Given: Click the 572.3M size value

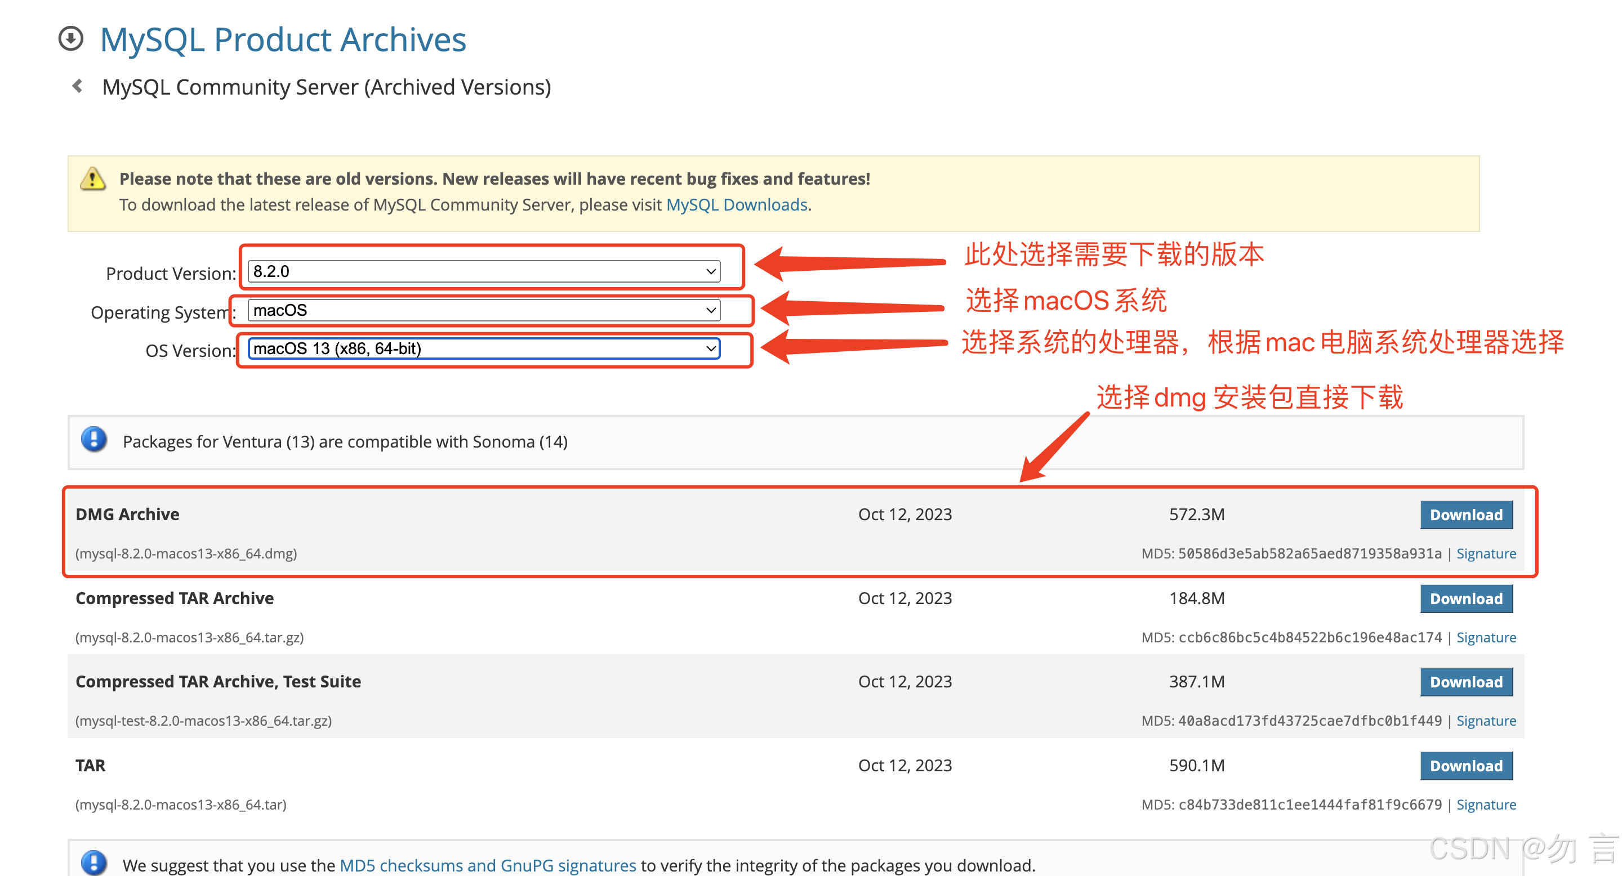Looking at the screenshot, I should point(1197,514).
